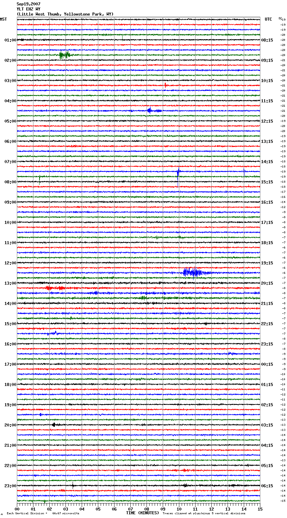Click the 09:00 MST time label
Image resolution: width=287 pixels, height=518 pixels.
tap(10, 202)
